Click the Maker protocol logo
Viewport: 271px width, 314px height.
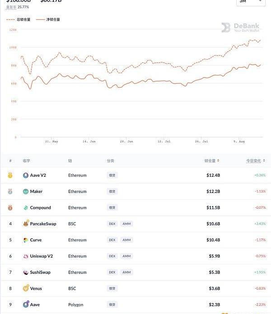[x=26, y=192]
